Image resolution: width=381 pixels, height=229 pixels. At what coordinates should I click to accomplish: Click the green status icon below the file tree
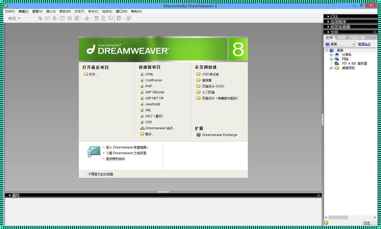326,223
